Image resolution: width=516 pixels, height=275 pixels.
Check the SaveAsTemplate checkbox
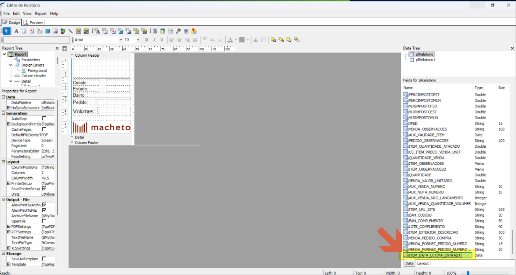pyautogui.click(x=44, y=259)
